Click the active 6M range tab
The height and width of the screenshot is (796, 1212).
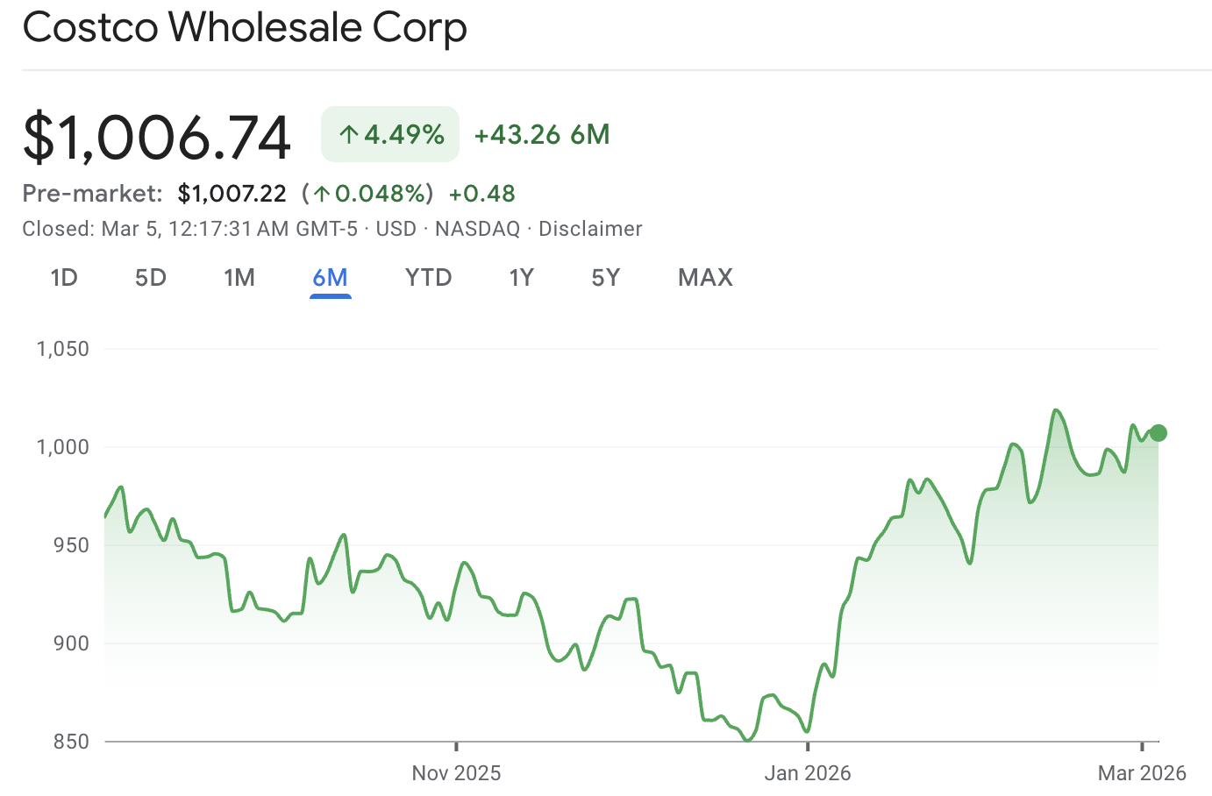330,278
